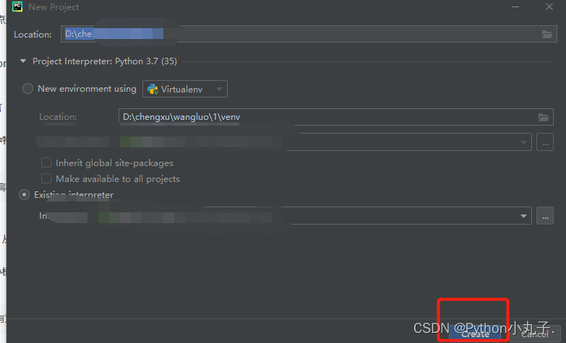
Task: Open base interpreter browse ellipsis button
Action: [545, 142]
